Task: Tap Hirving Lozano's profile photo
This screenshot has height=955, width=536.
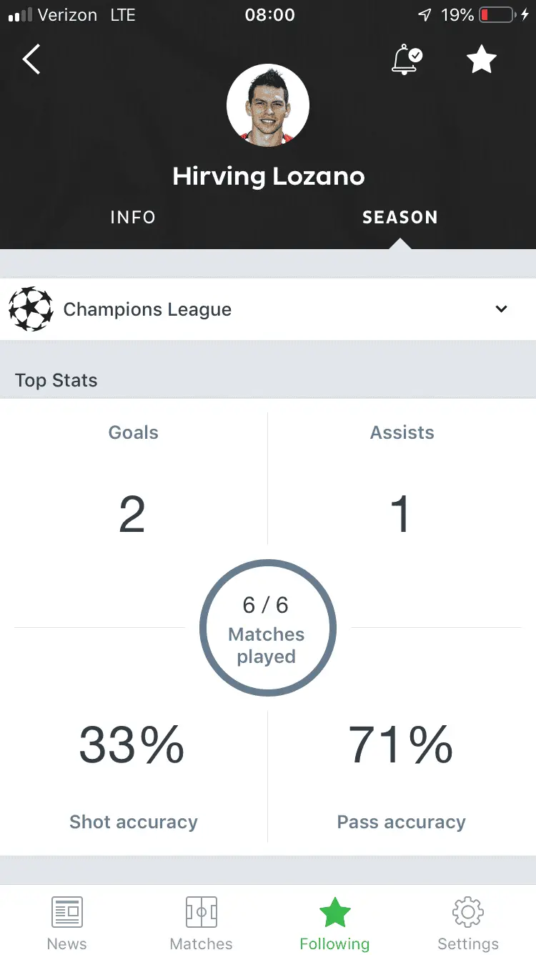Action: (268, 105)
